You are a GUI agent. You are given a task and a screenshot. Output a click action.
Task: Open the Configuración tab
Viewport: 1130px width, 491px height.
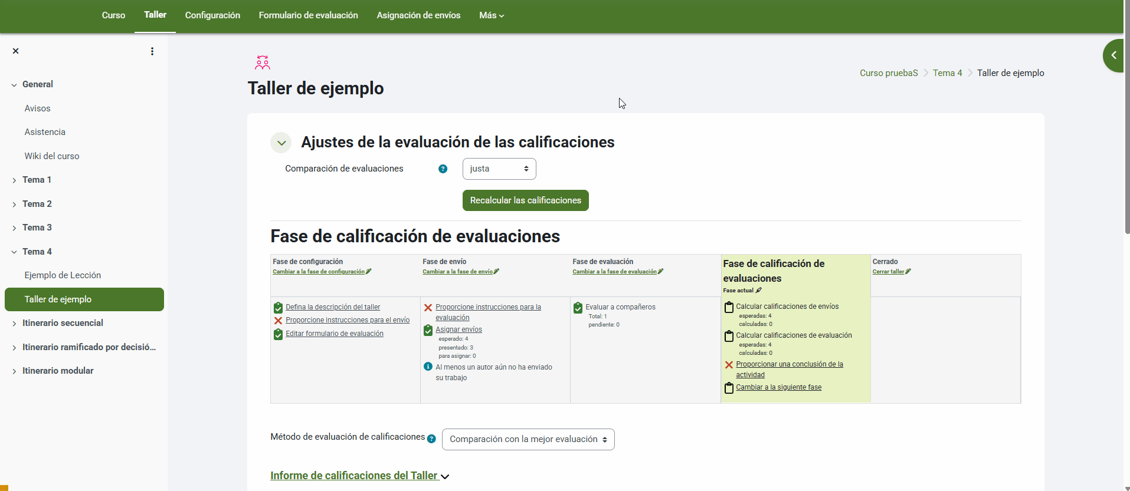tap(212, 15)
